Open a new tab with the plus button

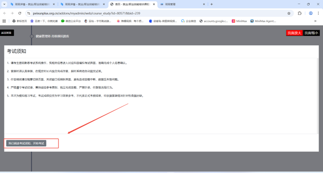click(x=211, y=4)
